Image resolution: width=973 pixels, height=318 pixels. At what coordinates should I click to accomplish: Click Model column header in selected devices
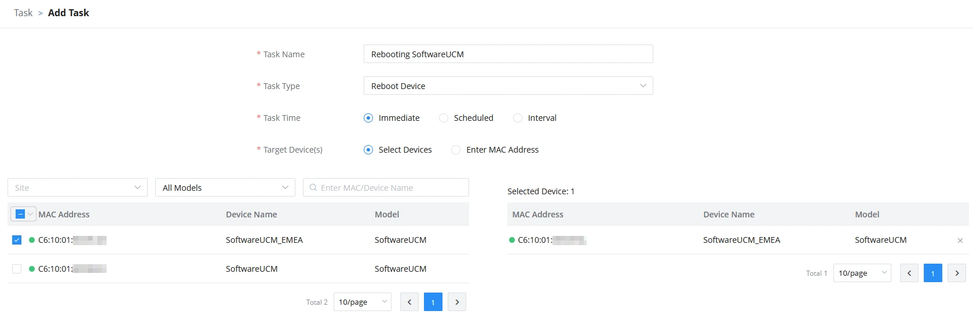(867, 215)
